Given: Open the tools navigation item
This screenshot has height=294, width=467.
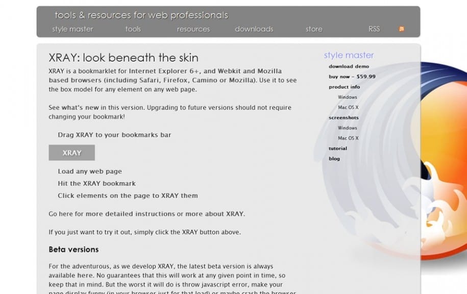Looking at the screenshot, I should [x=133, y=29].
